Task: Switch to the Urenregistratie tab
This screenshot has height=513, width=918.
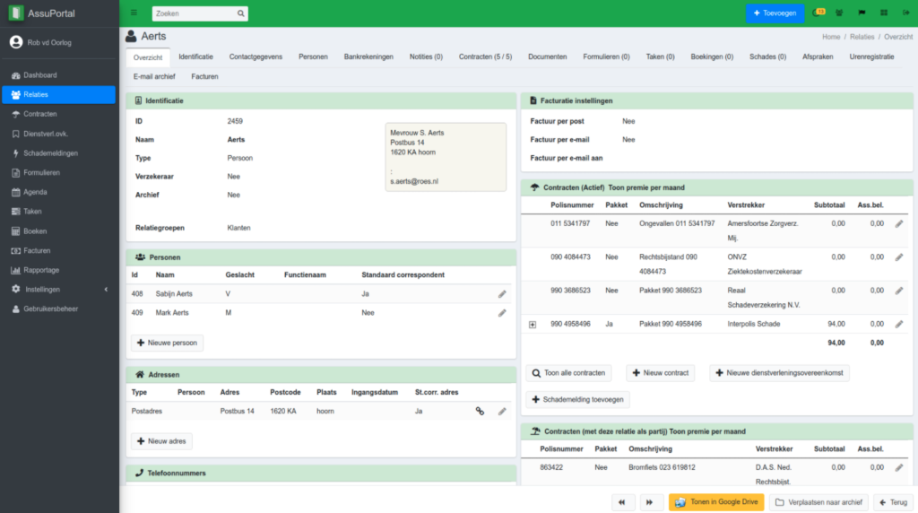Action: tap(871, 57)
